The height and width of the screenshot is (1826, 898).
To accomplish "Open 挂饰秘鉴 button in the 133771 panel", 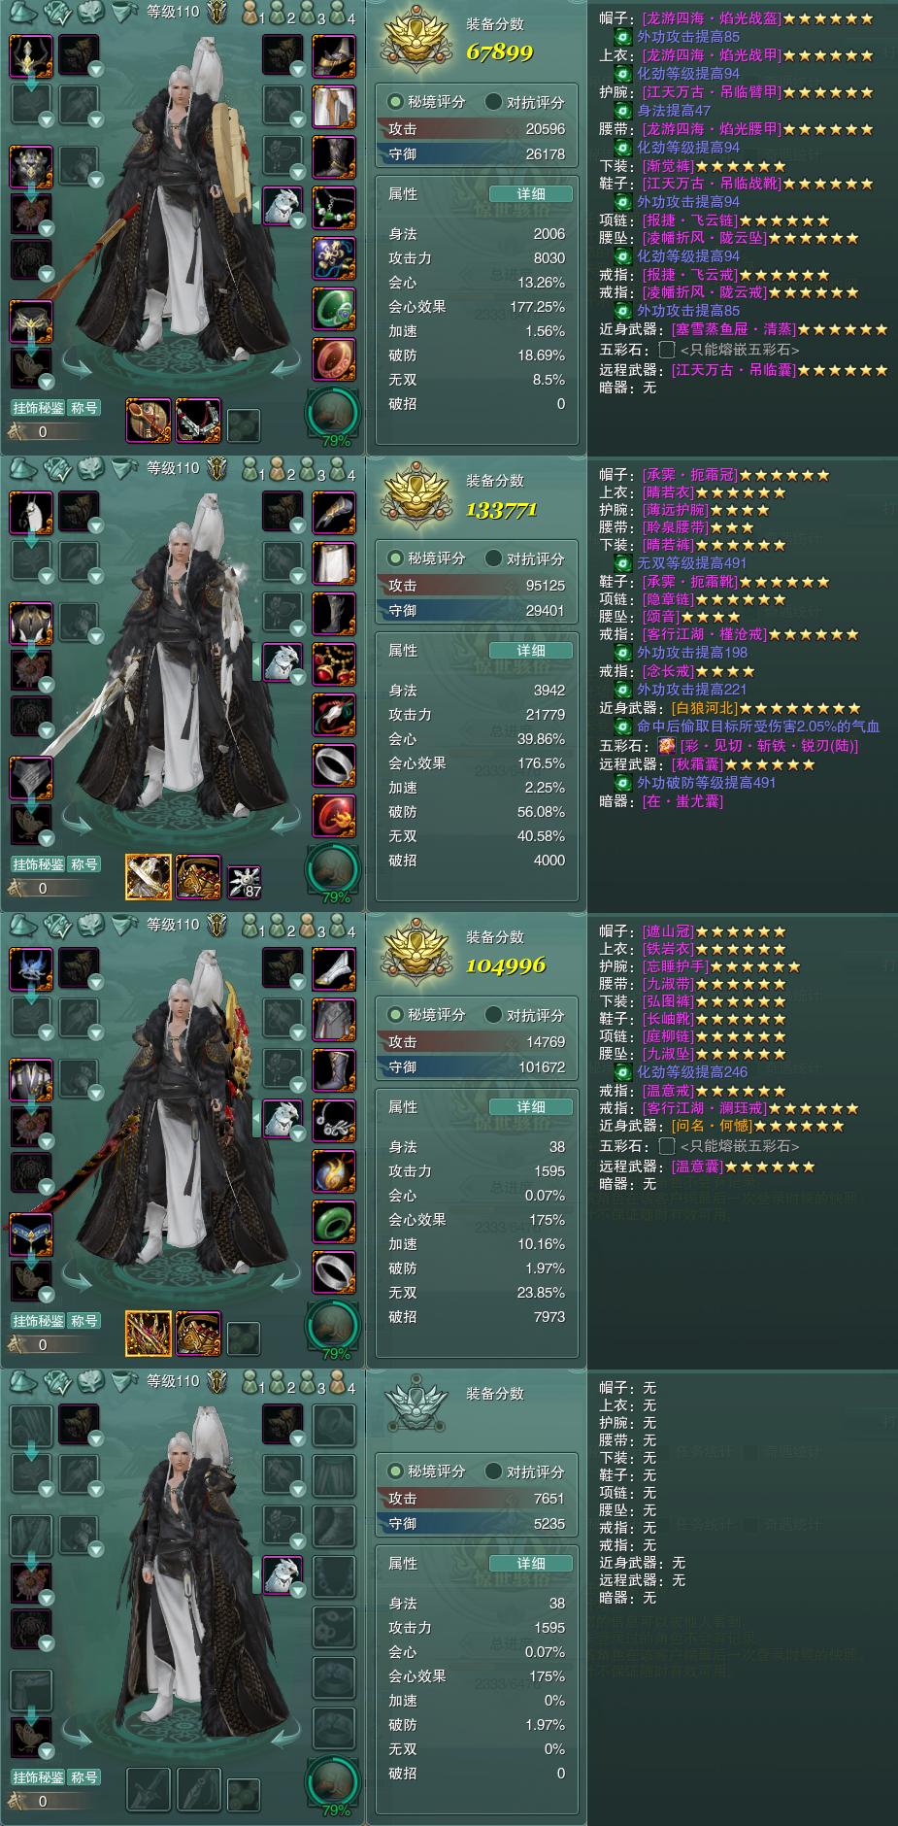I will pos(38,864).
